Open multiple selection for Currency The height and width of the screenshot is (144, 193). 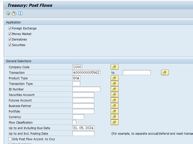(114, 117)
